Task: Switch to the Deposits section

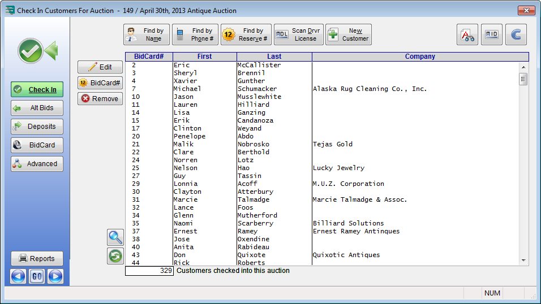Action: coord(37,127)
